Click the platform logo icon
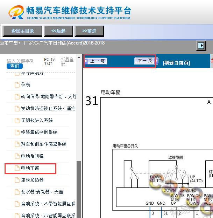Screen dimensions: 213x218 16,12
